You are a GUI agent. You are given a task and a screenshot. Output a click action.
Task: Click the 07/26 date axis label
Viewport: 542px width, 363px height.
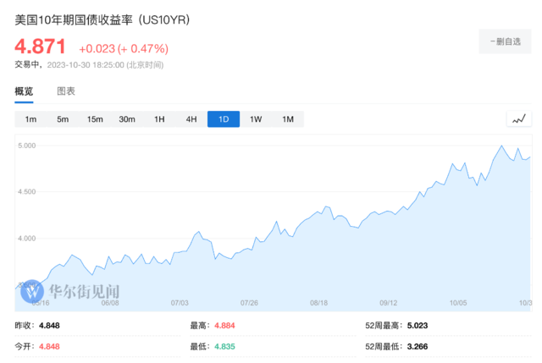click(x=249, y=303)
